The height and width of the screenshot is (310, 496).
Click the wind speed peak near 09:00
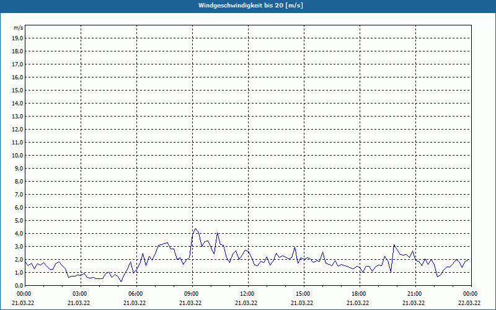195,229
